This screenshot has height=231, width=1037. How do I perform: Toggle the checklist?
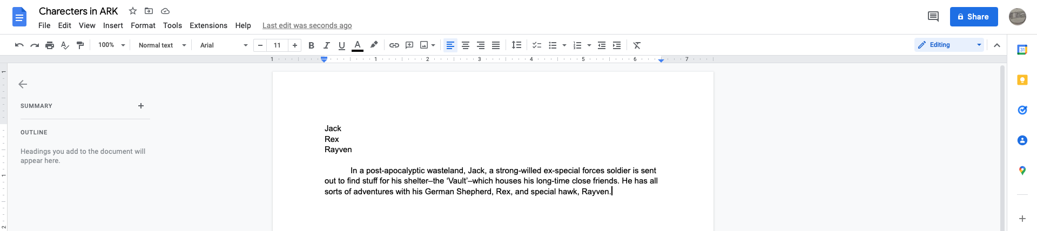coord(536,45)
